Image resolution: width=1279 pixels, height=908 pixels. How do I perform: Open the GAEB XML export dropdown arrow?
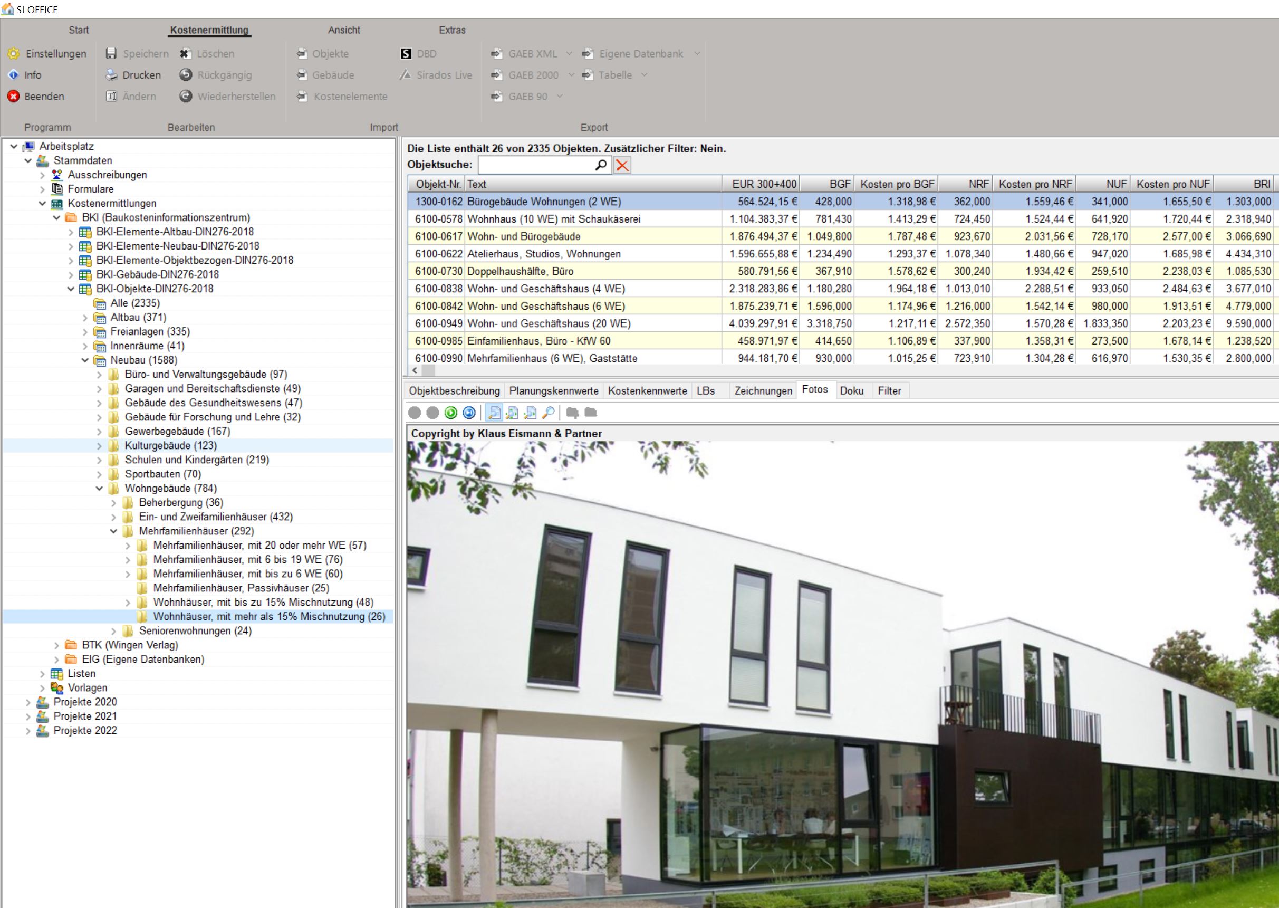click(x=569, y=54)
